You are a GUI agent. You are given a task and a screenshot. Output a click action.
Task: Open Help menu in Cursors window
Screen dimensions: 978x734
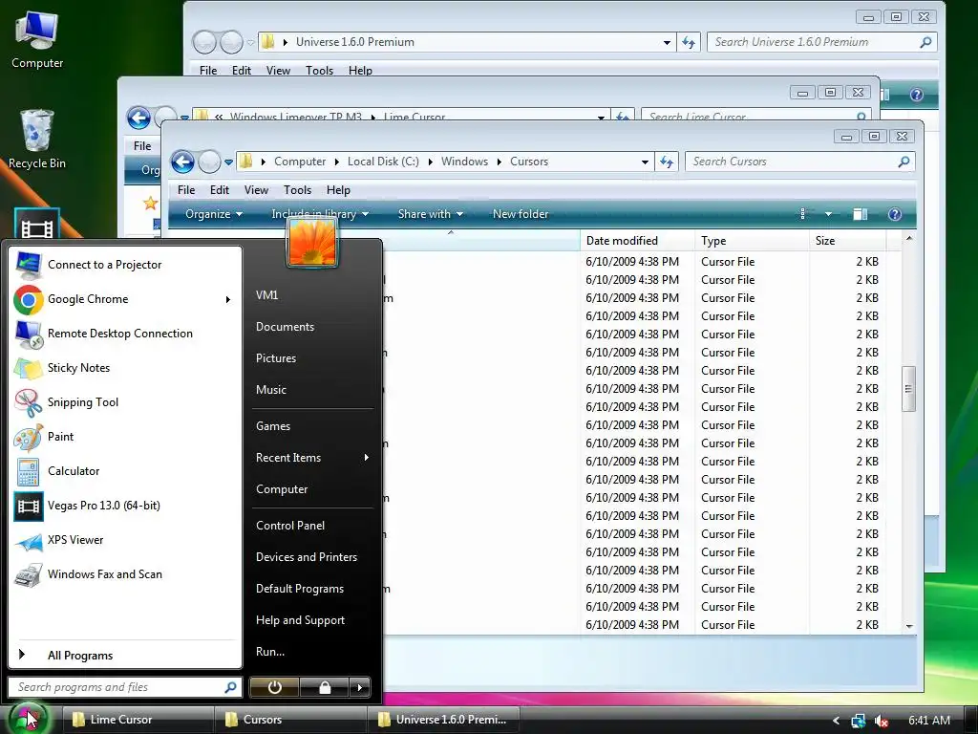338,190
